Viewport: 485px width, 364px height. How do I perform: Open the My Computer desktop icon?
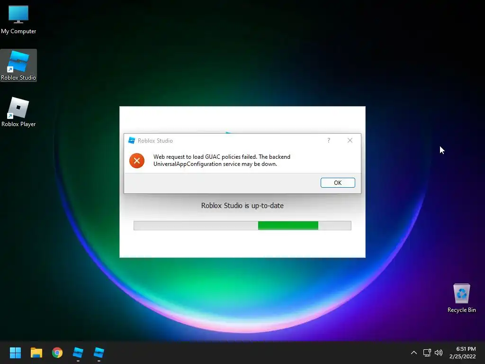[x=18, y=20]
